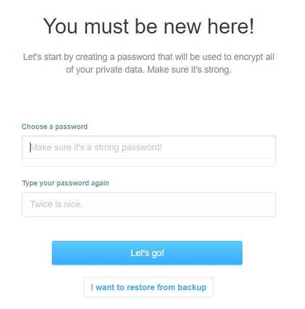Viewport: 305px width, 309px height.
Task: Click the strength meter strip below the password input
Action: 148,162
